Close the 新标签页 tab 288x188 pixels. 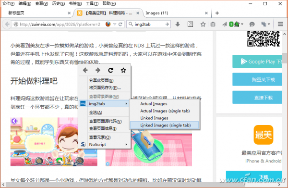pyautogui.click(x=69, y=13)
